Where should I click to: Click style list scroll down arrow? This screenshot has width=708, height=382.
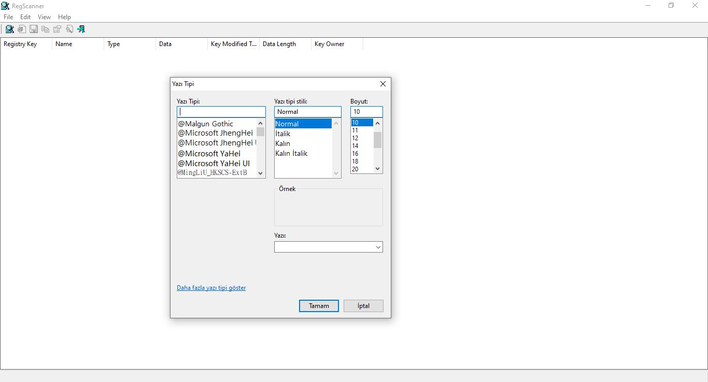tap(336, 173)
